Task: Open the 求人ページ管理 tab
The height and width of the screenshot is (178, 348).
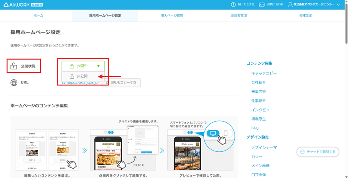Action: (172, 16)
